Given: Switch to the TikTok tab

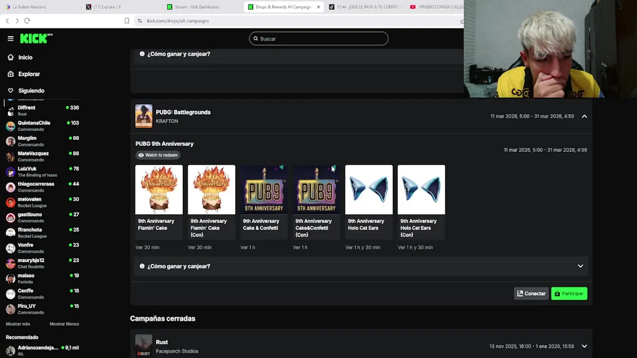Looking at the screenshot, I should [365, 7].
